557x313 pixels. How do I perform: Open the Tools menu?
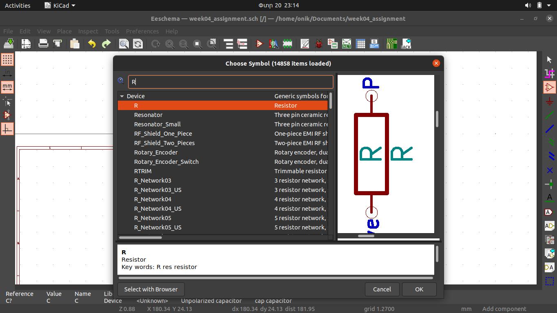coord(112,31)
